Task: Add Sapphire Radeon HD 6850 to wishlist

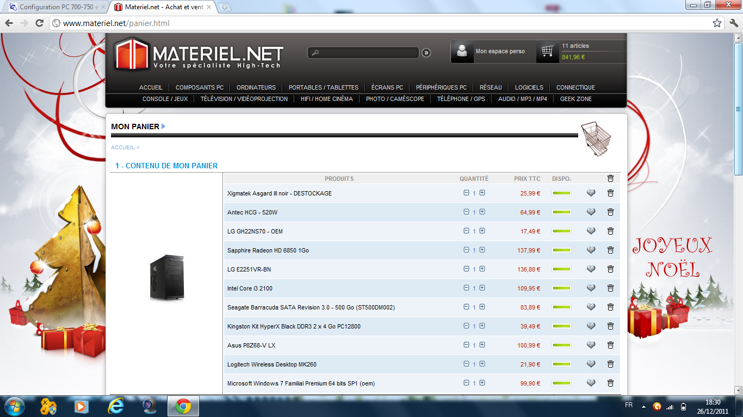Action: click(591, 250)
